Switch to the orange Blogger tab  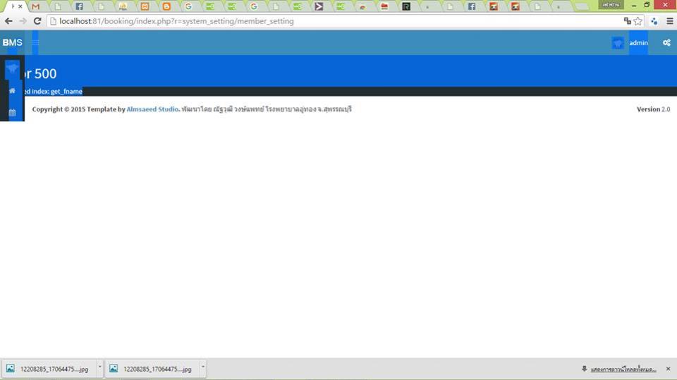[166, 6]
